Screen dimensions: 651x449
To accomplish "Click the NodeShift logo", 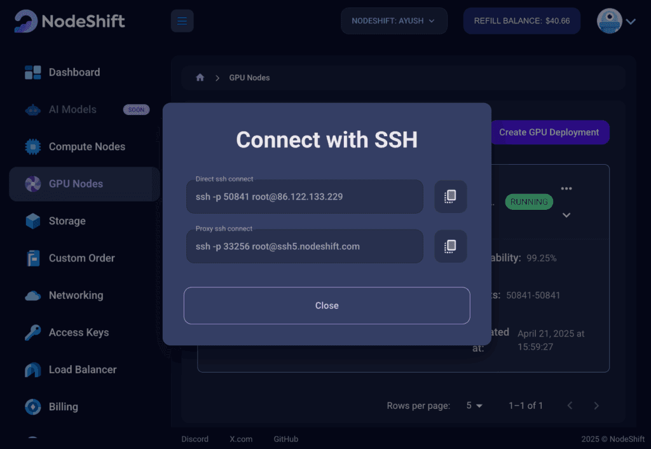I will [x=69, y=21].
